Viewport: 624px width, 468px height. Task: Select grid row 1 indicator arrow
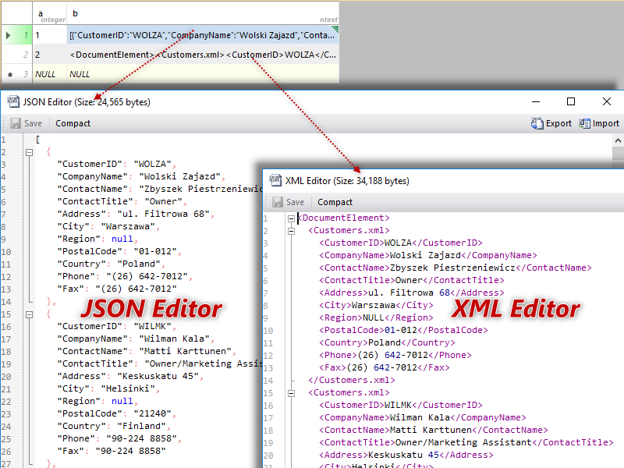9,35
